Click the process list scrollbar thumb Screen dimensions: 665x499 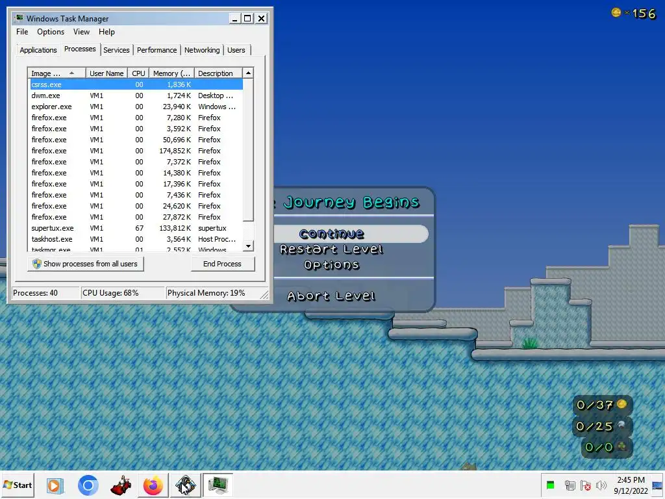point(249,150)
